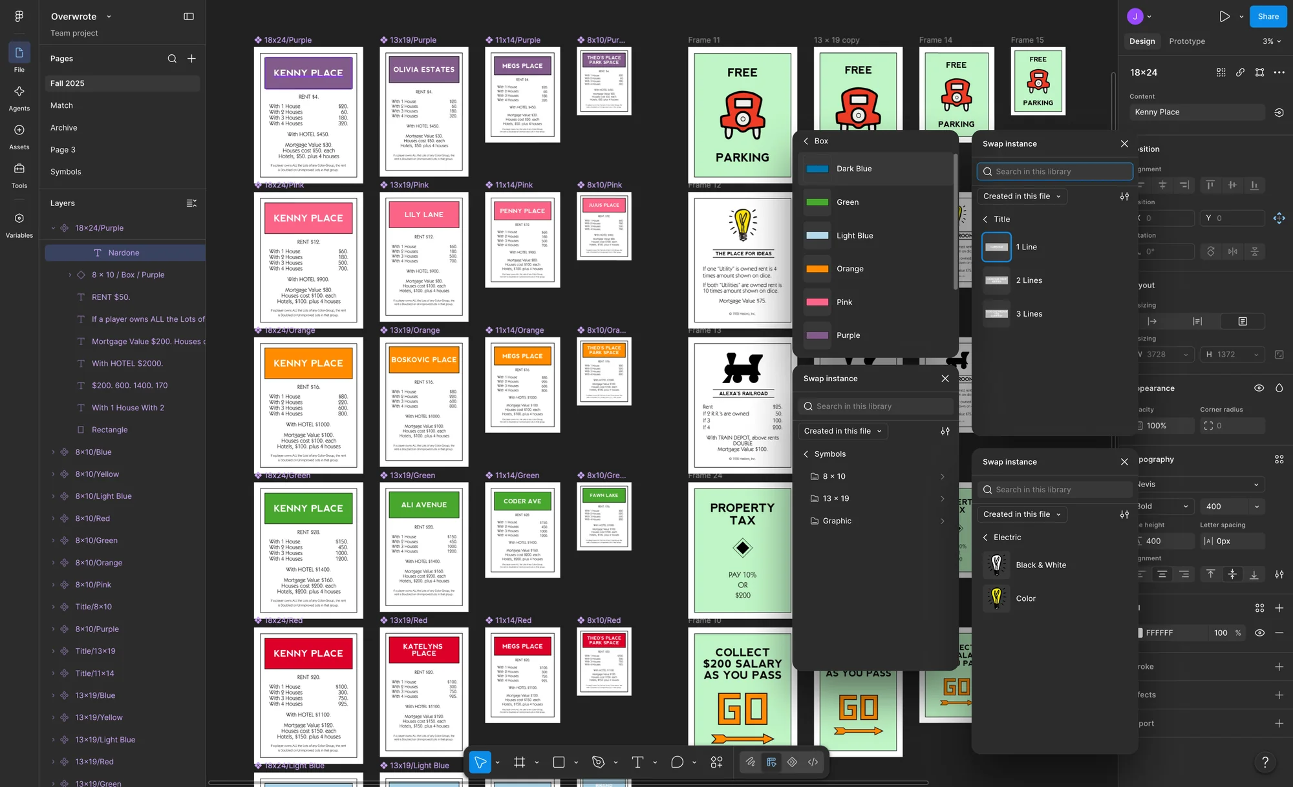
Task: Open the Figma main menu logo
Action: click(19, 16)
